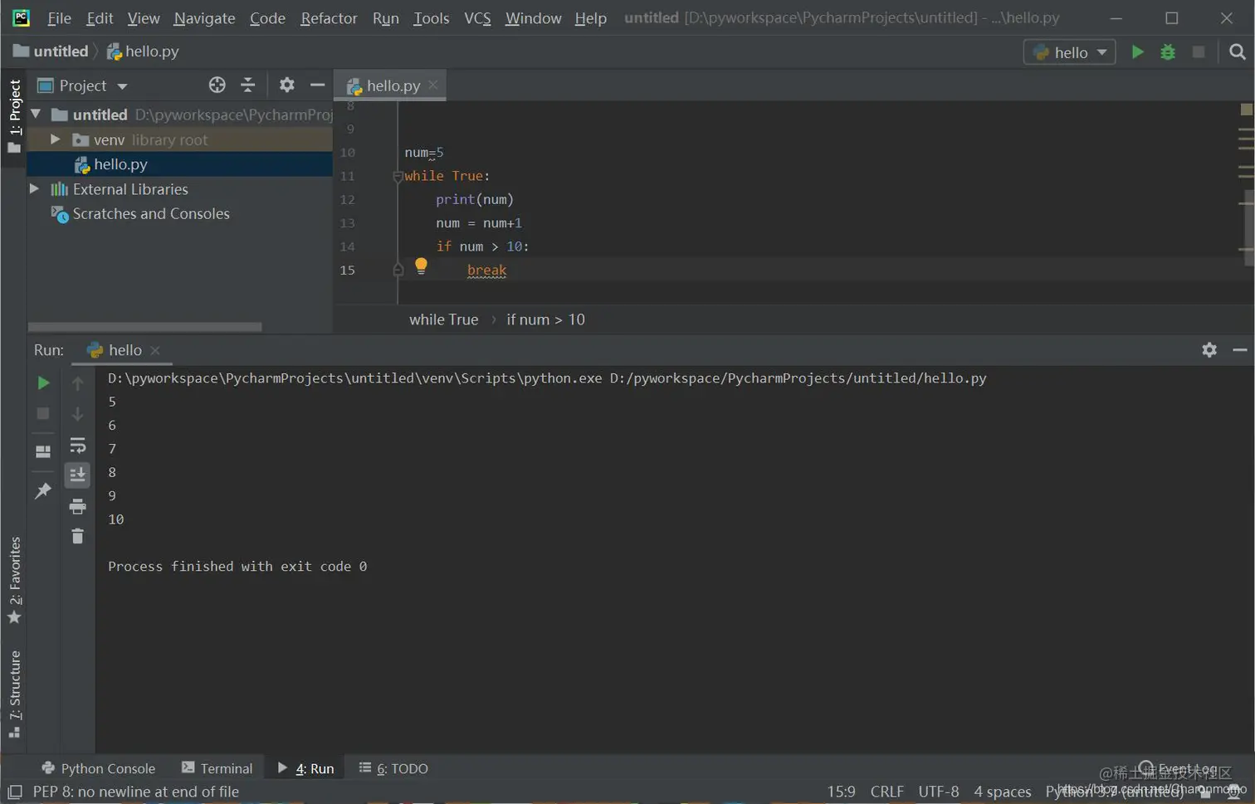
Task: Click the untitled breadcrumb in navigation bar
Action: point(51,51)
